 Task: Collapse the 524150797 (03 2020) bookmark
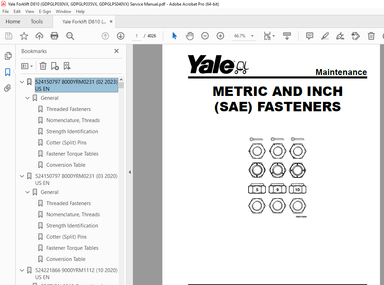point(22,176)
